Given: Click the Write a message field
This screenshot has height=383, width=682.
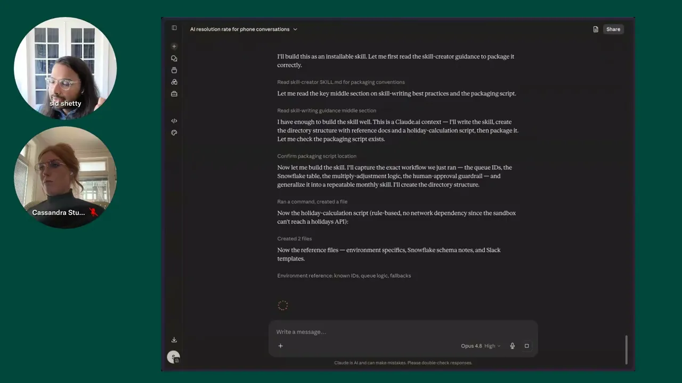Looking at the screenshot, I should [x=403, y=332].
